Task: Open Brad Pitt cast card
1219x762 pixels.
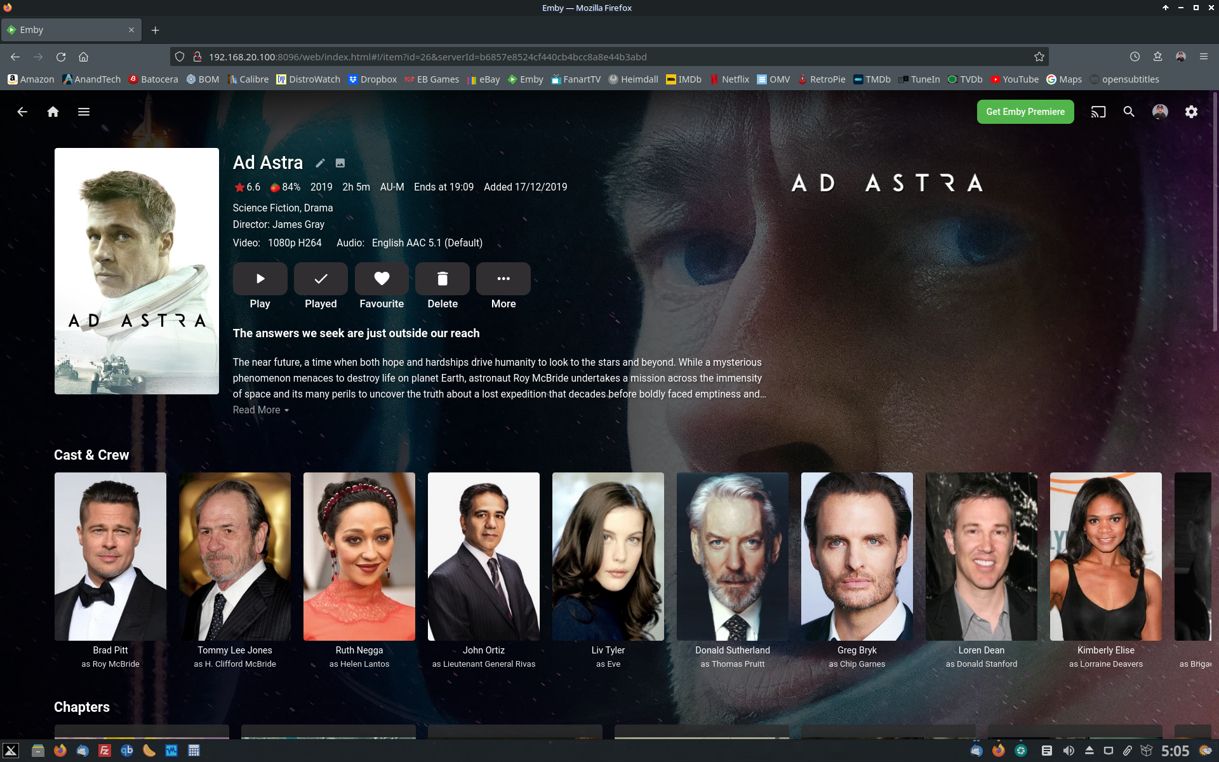Action: tap(110, 556)
